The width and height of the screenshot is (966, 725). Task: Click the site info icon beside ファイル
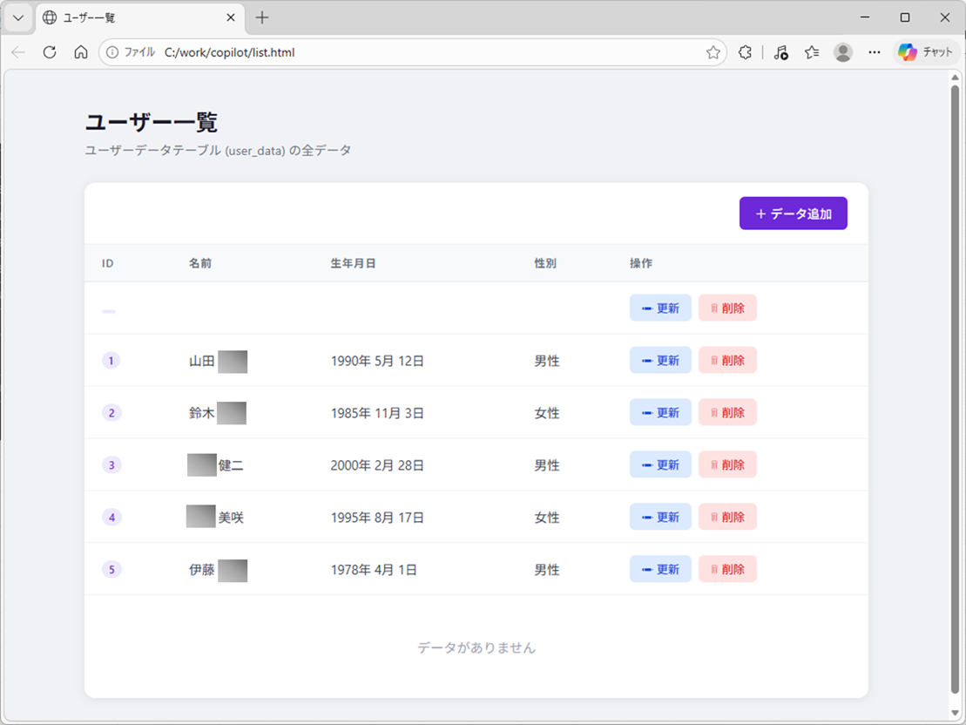[x=112, y=52]
